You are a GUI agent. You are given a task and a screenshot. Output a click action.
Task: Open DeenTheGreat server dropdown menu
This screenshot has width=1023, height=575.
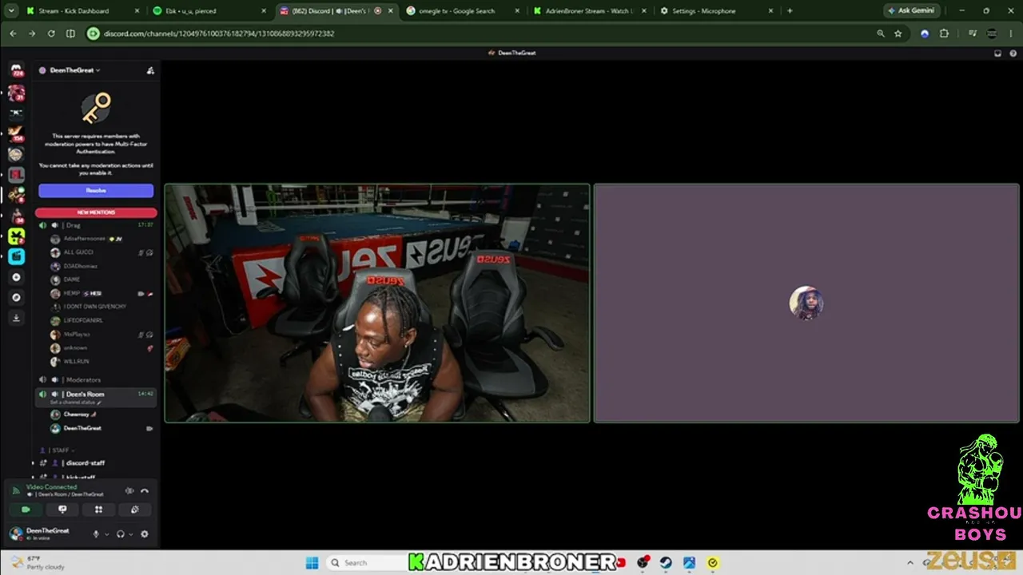[75, 70]
